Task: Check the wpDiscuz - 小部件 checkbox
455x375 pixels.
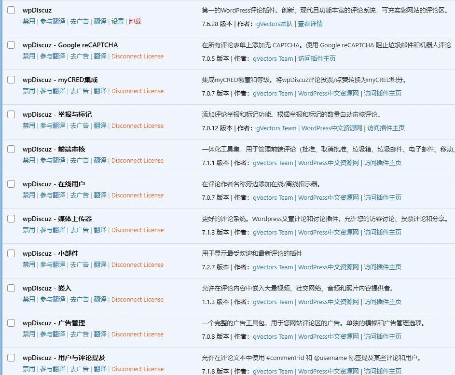Action: coord(11,253)
